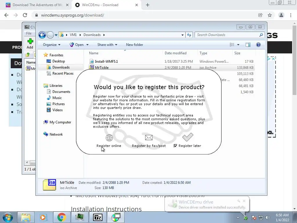Reload the browser page
Image resolution: width=297 pixels, height=223 pixels.
coord(25,15)
